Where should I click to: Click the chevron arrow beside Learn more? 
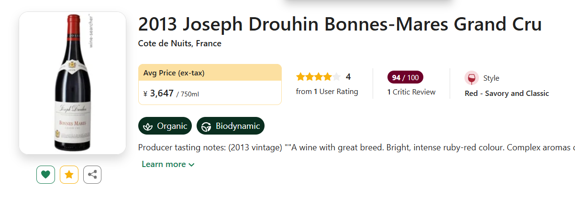click(x=192, y=165)
